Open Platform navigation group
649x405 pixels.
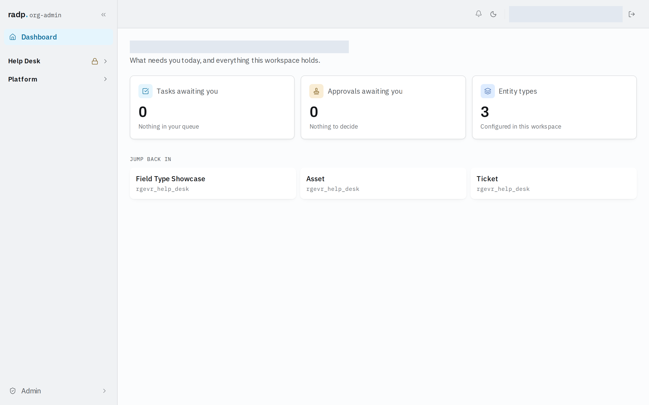tap(59, 79)
